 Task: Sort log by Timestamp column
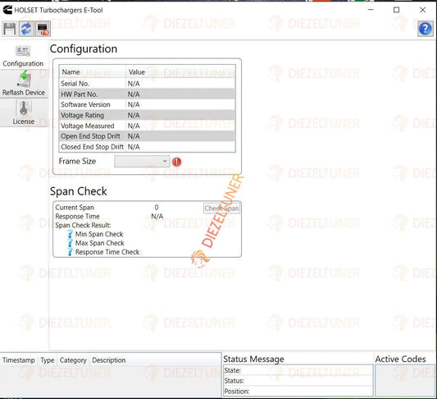19,360
